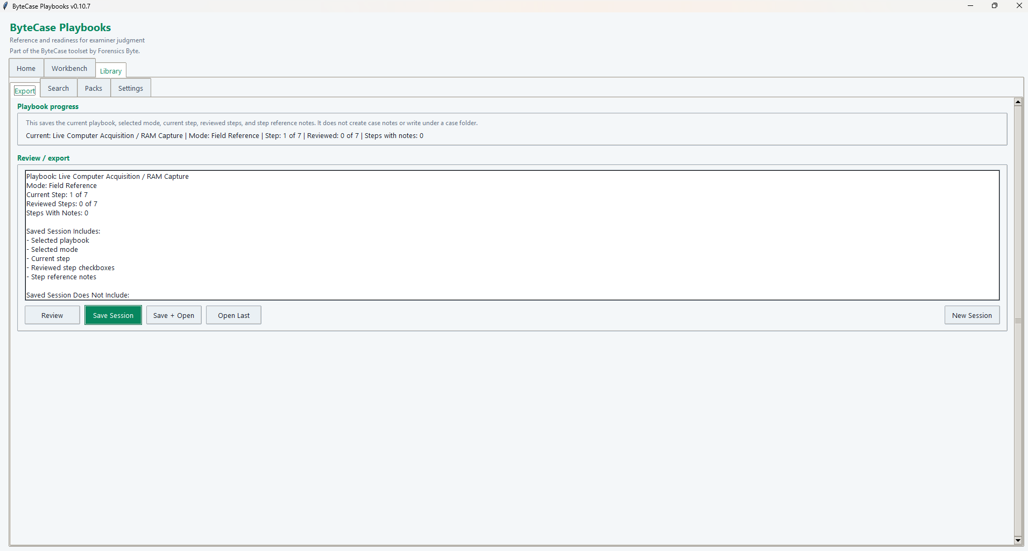Close the ByteCase Playbooks window
This screenshot has width=1028, height=551.
coord(1019,6)
